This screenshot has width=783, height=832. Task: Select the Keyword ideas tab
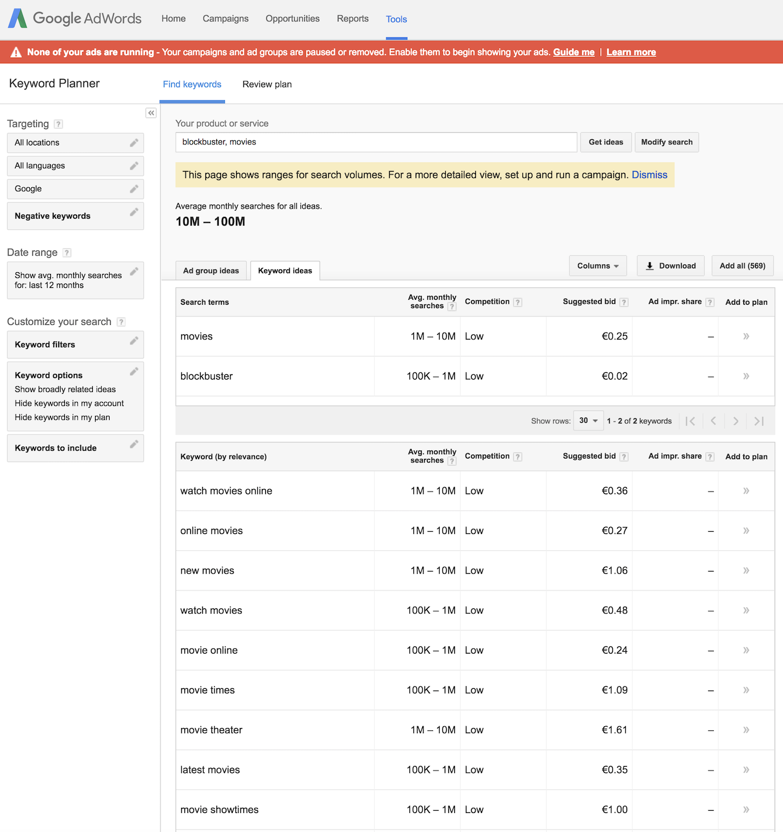[x=285, y=271]
